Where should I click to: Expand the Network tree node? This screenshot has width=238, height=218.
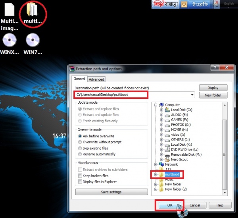(x=155, y=164)
